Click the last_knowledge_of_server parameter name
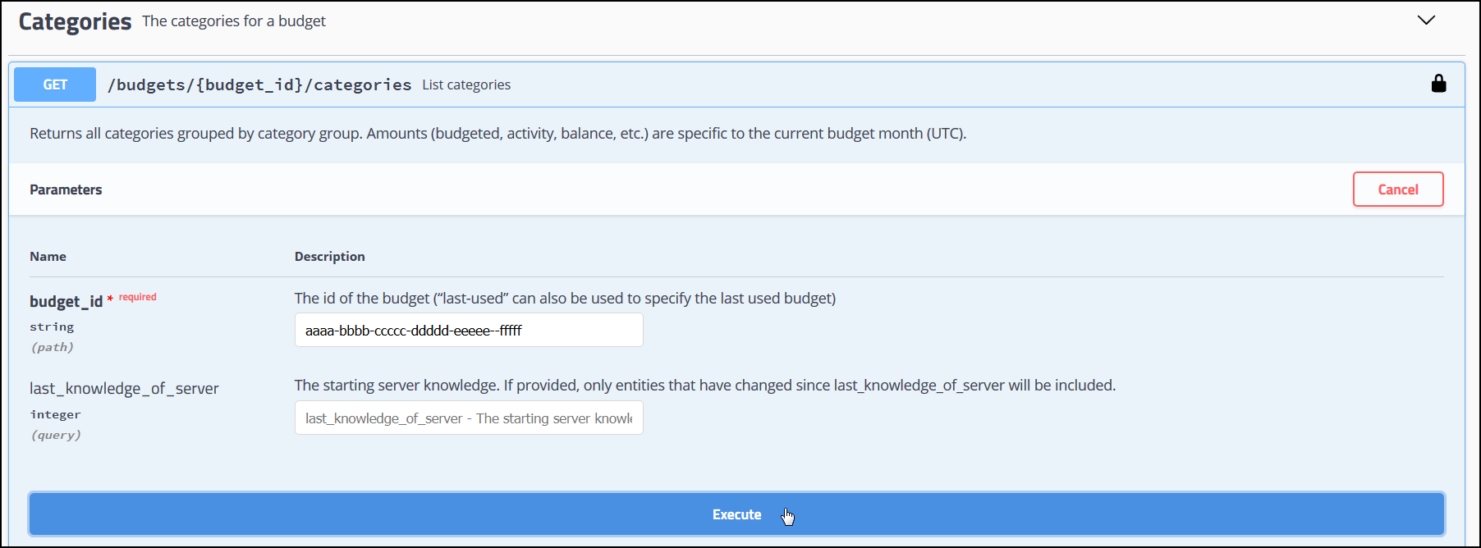Viewport: 1481px width, 548px height. pos(124,388)
